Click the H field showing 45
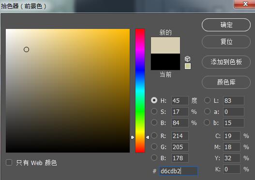 (180, 100)
